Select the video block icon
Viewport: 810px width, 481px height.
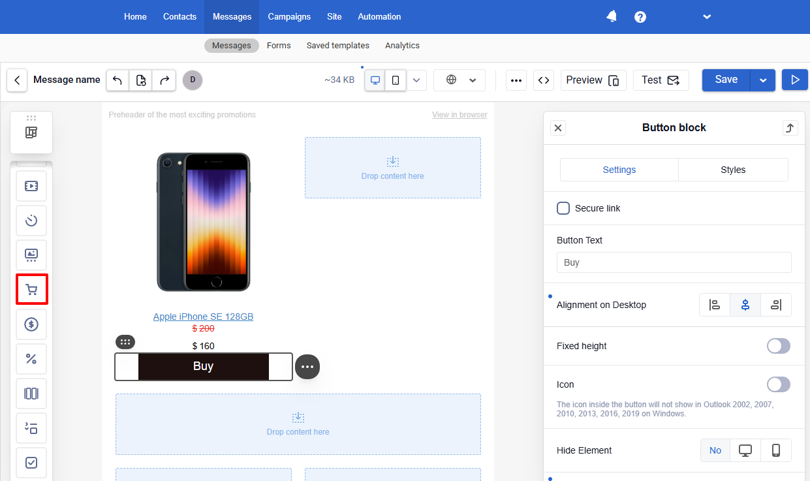pyautogui.click(x=31, y=186)
